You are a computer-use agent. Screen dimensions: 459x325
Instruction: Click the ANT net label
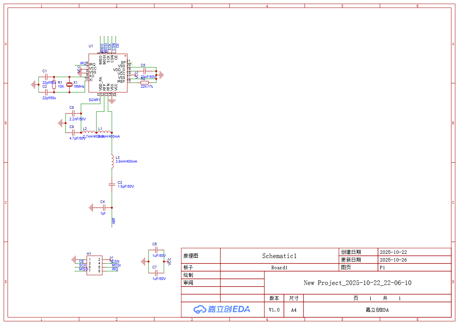coord(114,221)
